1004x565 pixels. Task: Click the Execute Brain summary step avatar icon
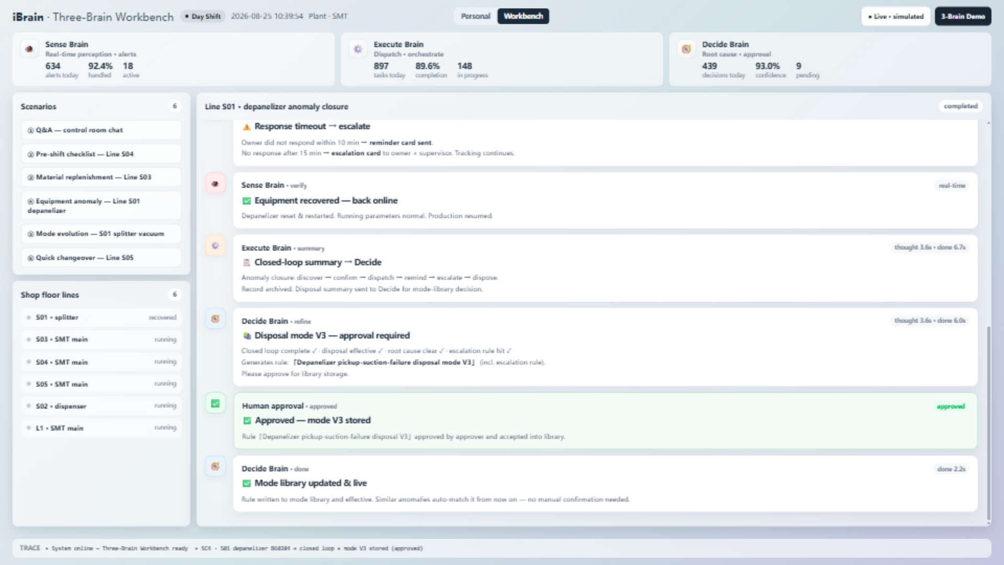(215, 245)
